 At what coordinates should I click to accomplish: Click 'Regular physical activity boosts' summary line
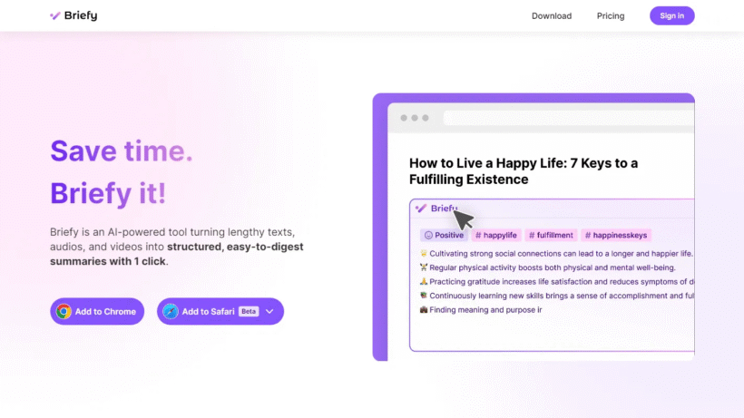pos(547,267)
